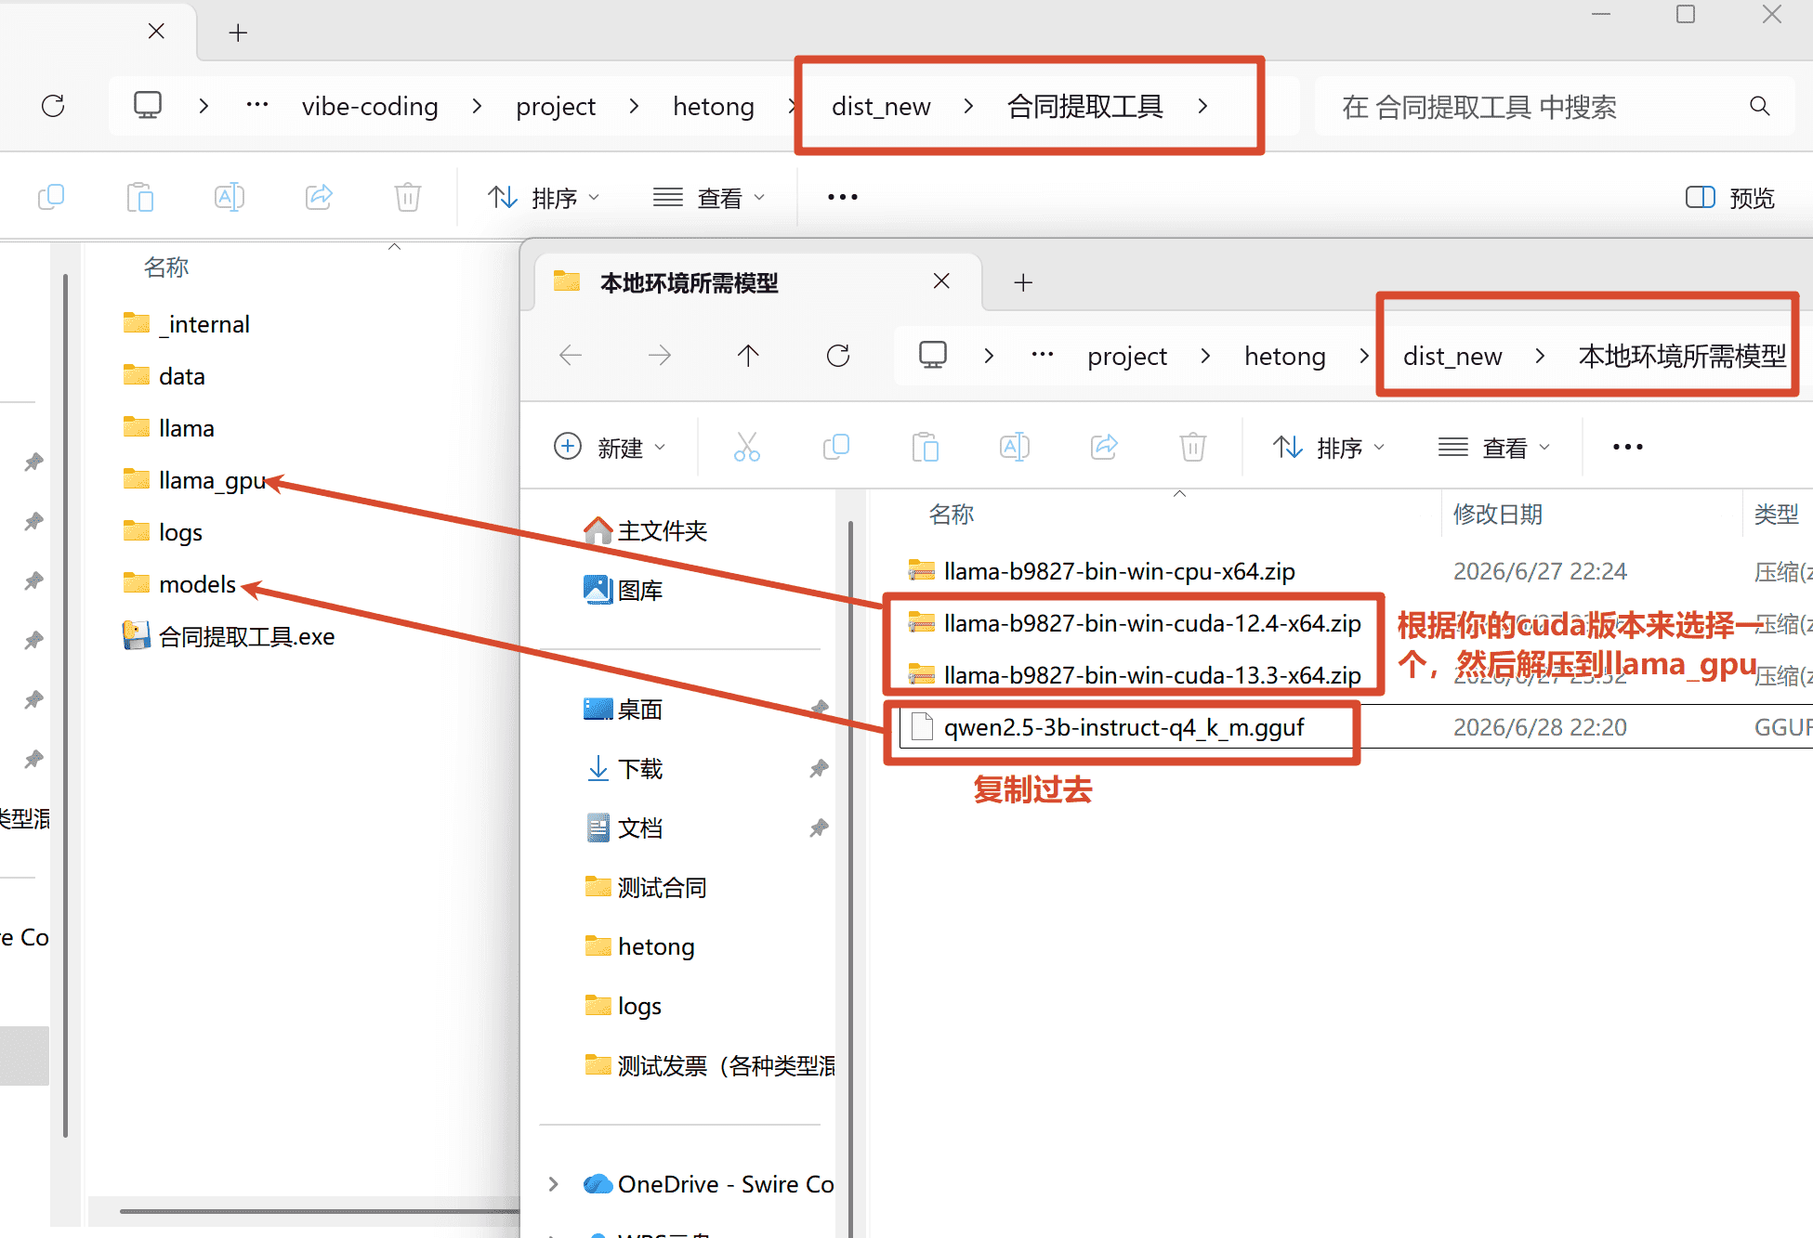Screen dimensions: 1813x1238
Task: Navigate to vibe-coding in the breadcrumb
Action: click(370, 107)
